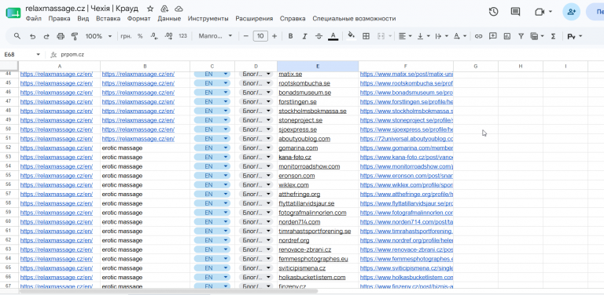Viewport: 604px width, 295px height.
Task: Click the Undo arrow icon
Action: [x=33, y=36]
